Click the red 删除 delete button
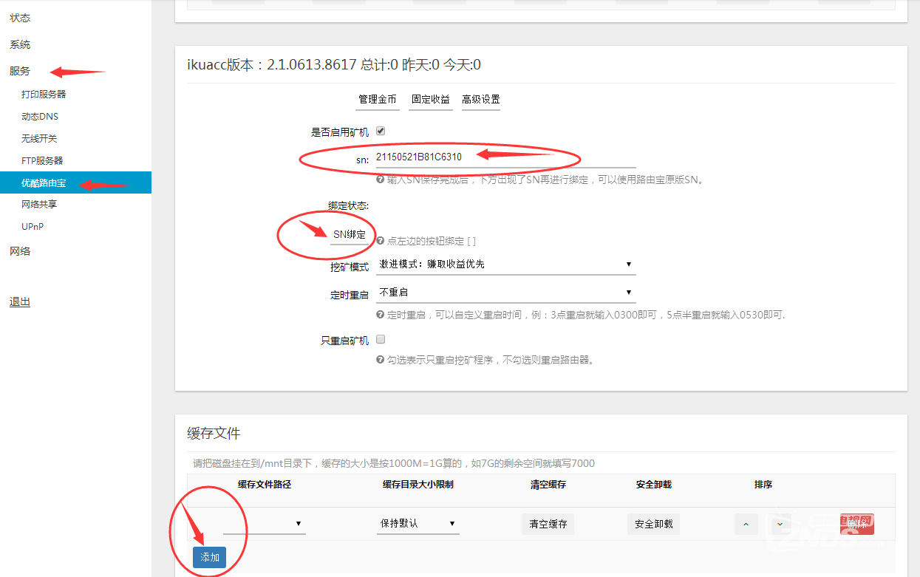The height and width of the screenshot is (577, 920). point(856,524)
